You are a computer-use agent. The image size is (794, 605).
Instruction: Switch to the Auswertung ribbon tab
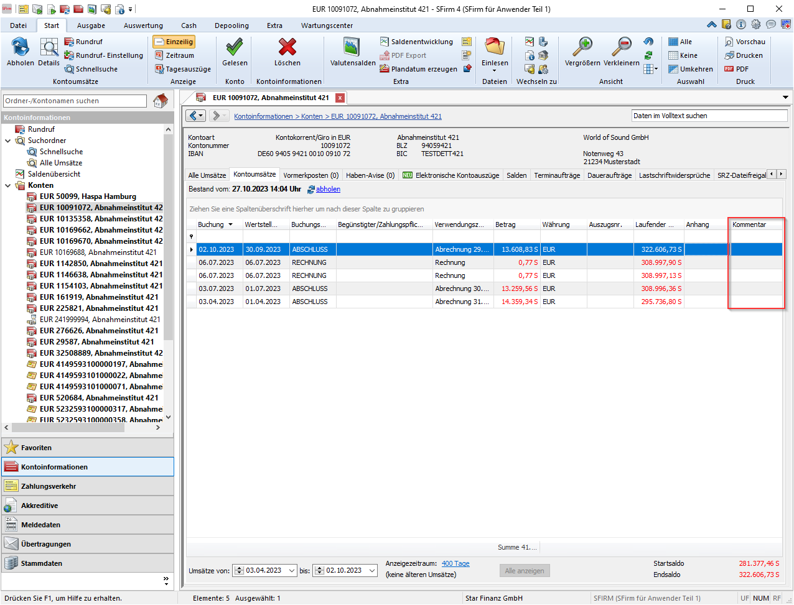(143, 25)
